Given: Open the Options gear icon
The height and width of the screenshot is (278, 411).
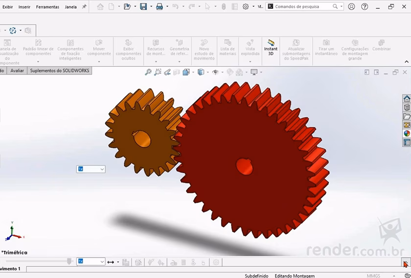Looking at the screenshot, I should tap(246, 7).
